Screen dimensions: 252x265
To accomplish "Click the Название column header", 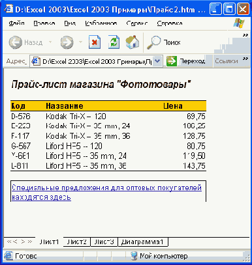I will coord(65,106).
